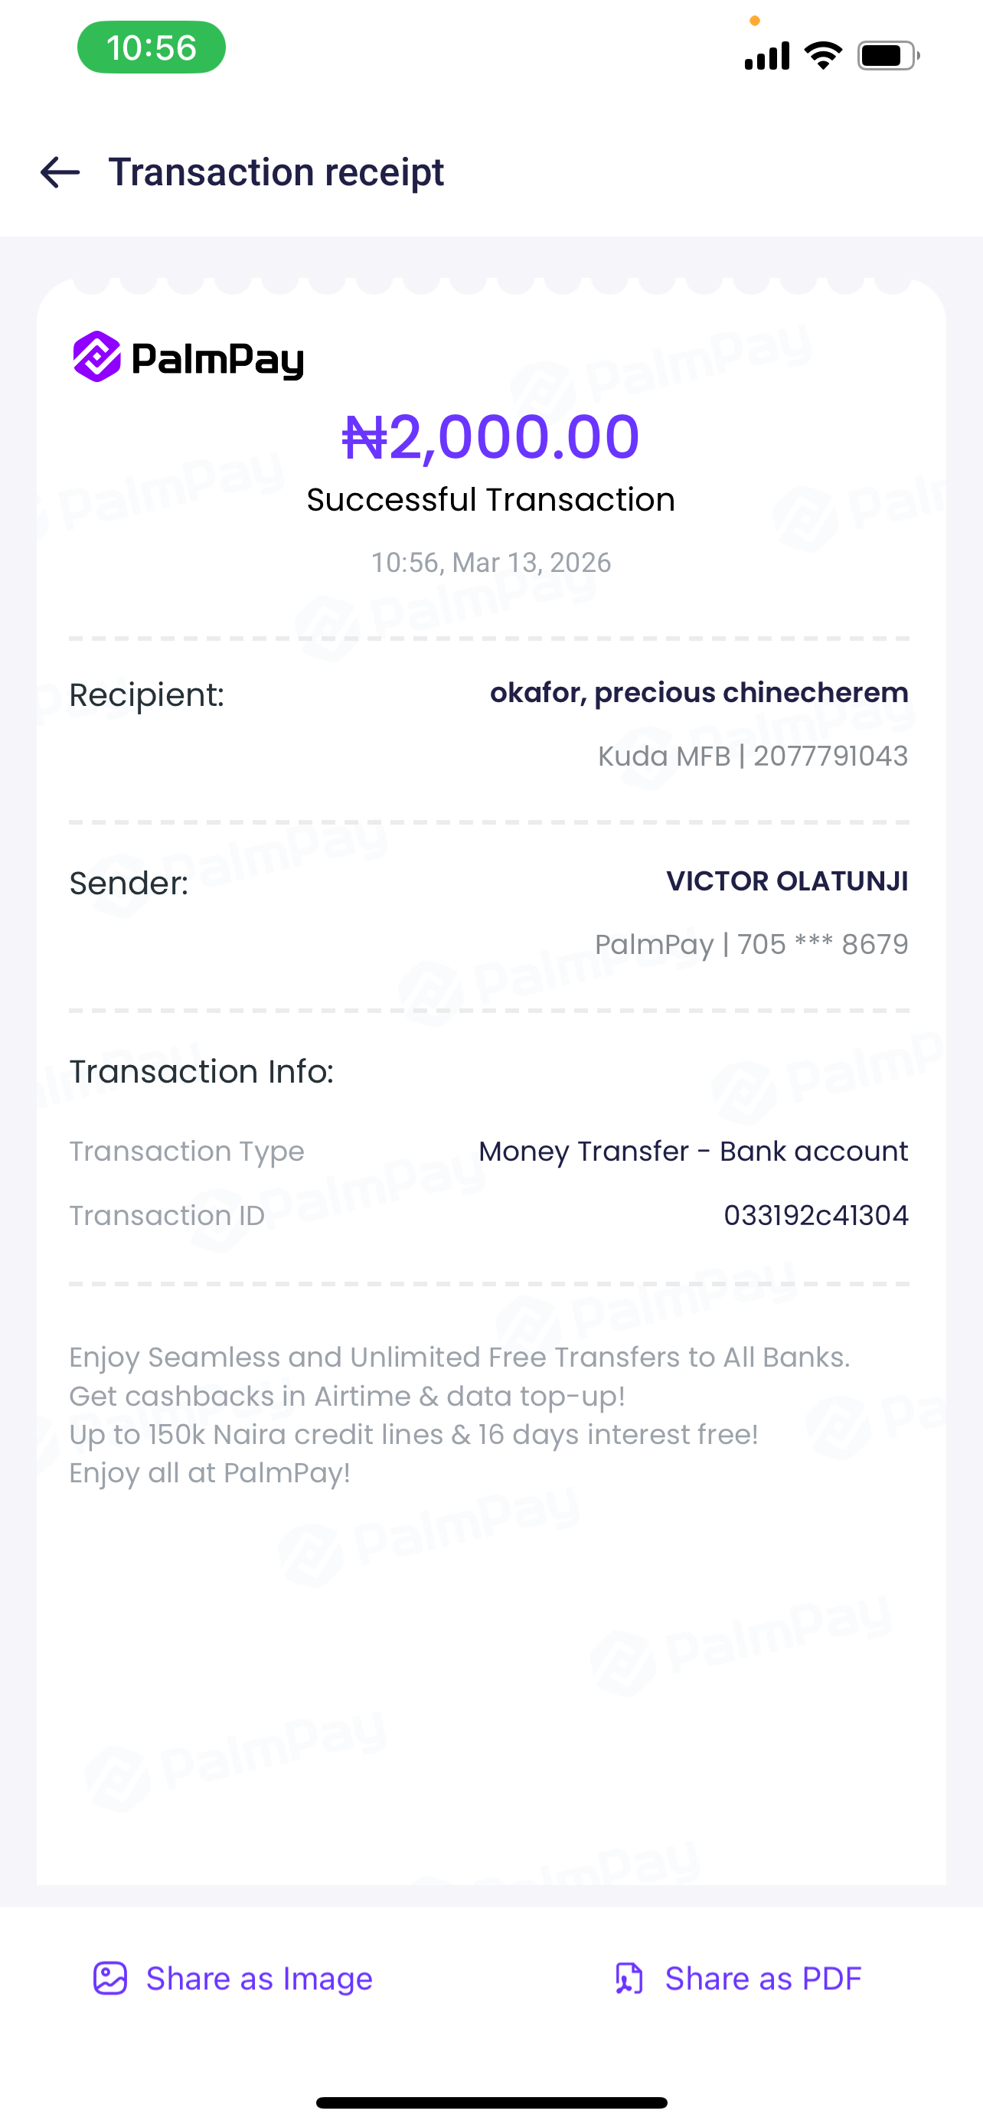Screen dimensions: 983x2127
Task: Tap the cellular signal bars icon
Action: coord(767,55)
